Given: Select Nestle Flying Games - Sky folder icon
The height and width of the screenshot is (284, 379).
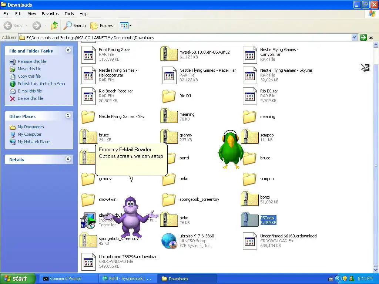Looking at the screenshot, I should tap(88, 117).
